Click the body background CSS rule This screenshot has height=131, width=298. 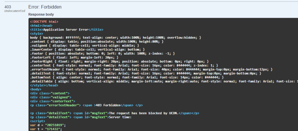116,38
